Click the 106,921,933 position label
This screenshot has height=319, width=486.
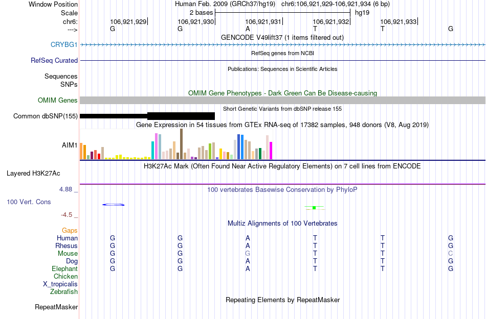399,21
